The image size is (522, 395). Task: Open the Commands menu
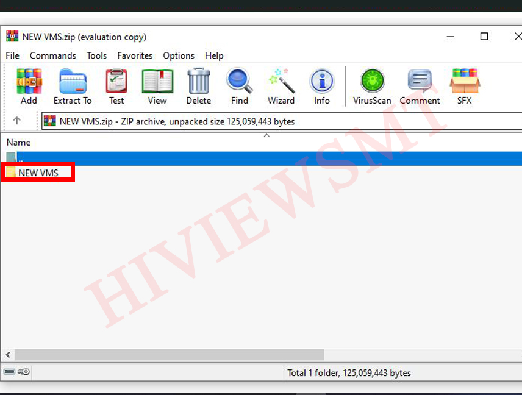[x=53, y=55]
